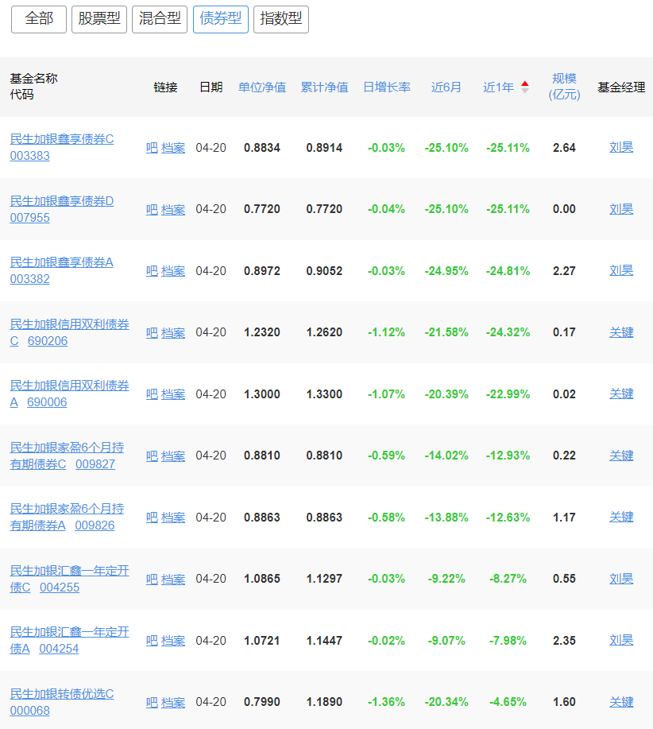Image resolution: width=653 pixels, height=729 pixels.
Task: Open fund code 009826 link
Action: click(95, 525)
